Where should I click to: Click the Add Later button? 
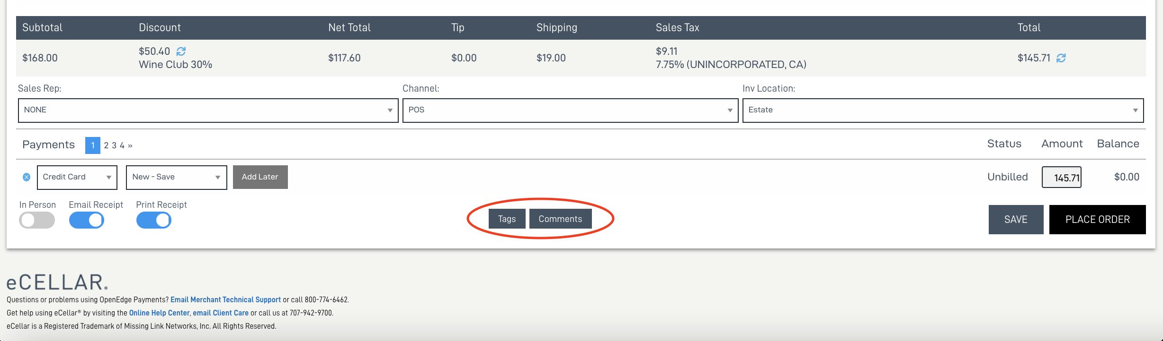[x=260, y=177]
